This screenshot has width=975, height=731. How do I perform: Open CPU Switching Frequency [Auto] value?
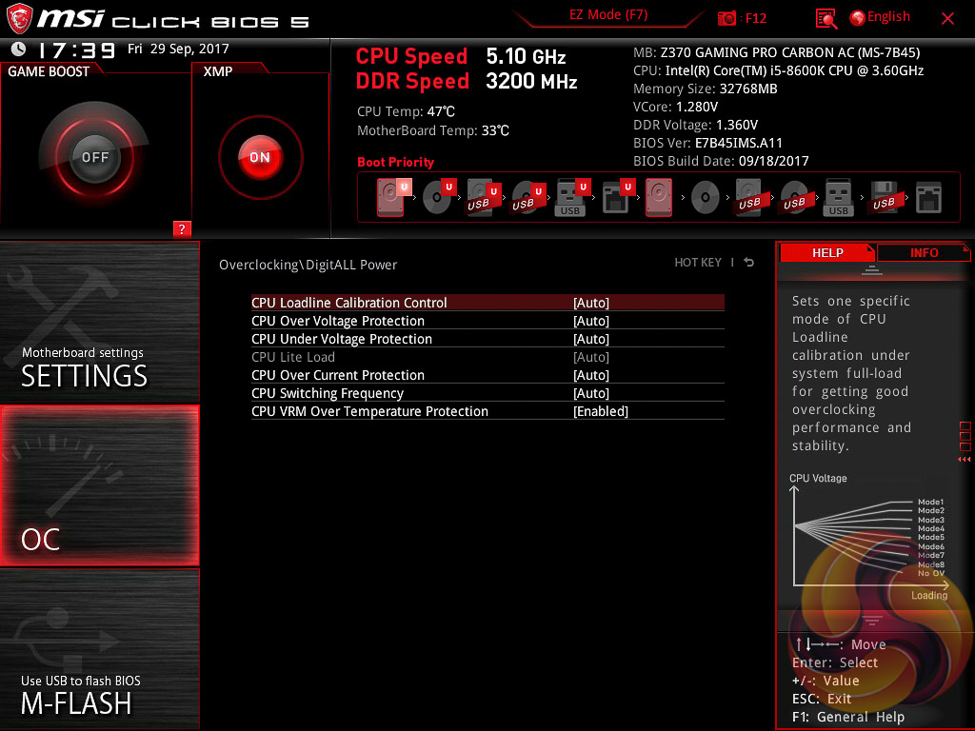coord(590,393)
